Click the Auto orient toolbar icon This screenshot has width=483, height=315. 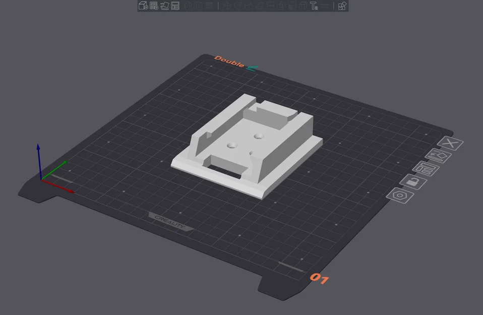[x=164, y=6]
